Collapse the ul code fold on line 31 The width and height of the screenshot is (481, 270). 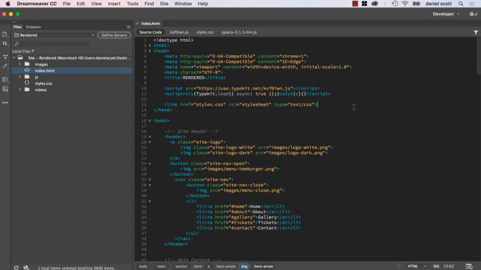150,201
